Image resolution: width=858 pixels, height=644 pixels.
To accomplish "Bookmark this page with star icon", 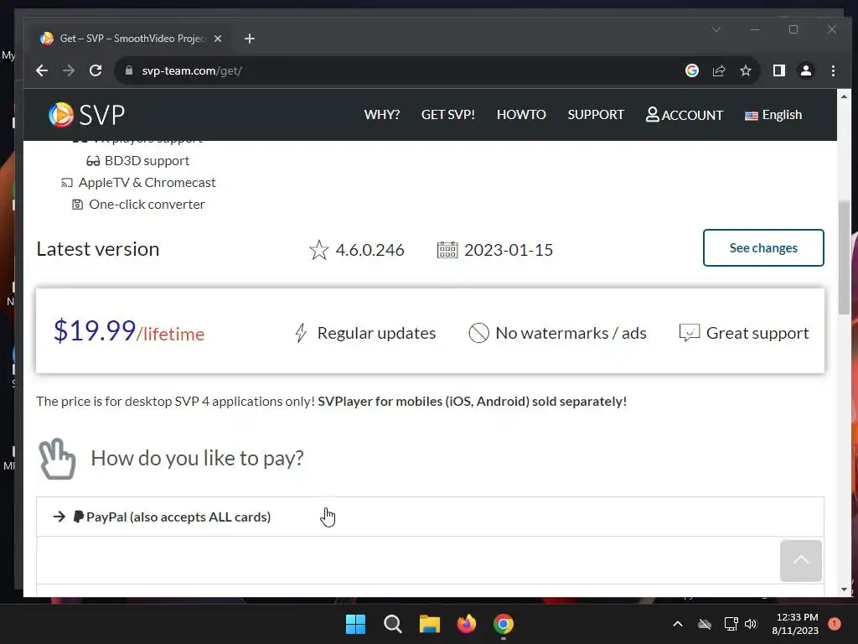I will point(745,70).
